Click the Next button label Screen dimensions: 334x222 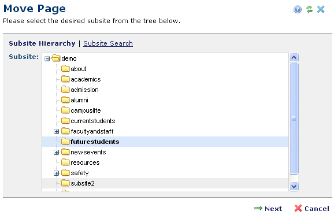(x=273, y=209)
